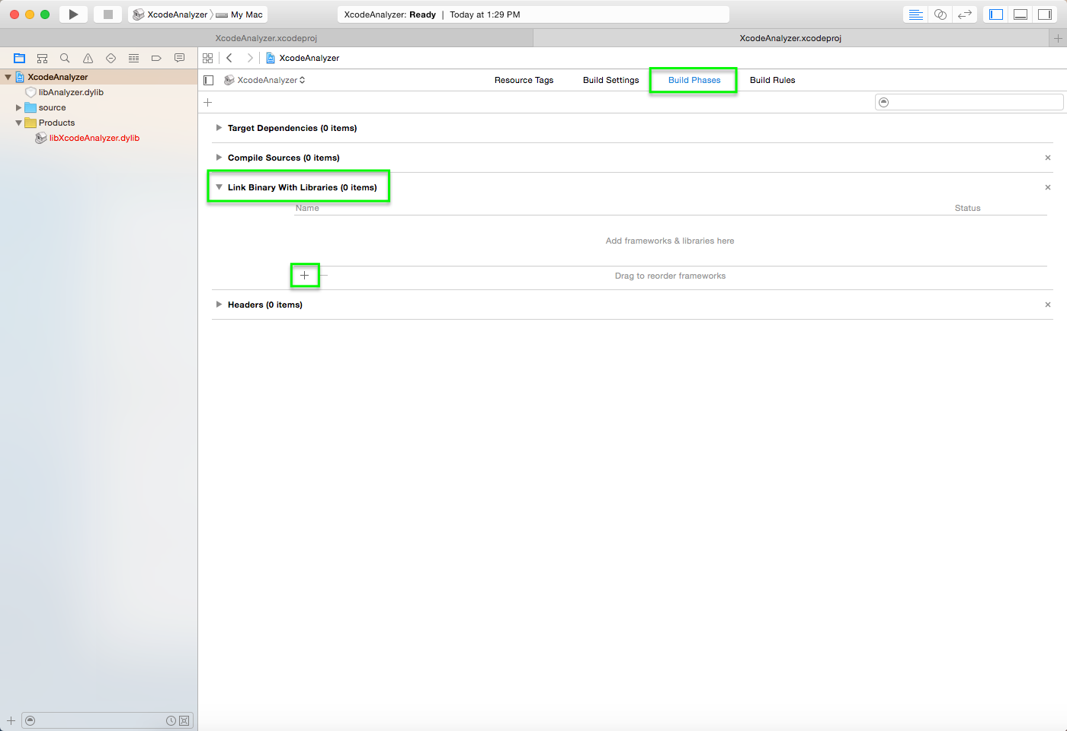Screen dimensions: 1067x731
Task: Open the Report navigator icon
Action: click(x=179, y=58)
